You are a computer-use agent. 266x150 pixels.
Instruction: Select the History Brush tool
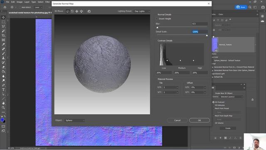(3, 62)
